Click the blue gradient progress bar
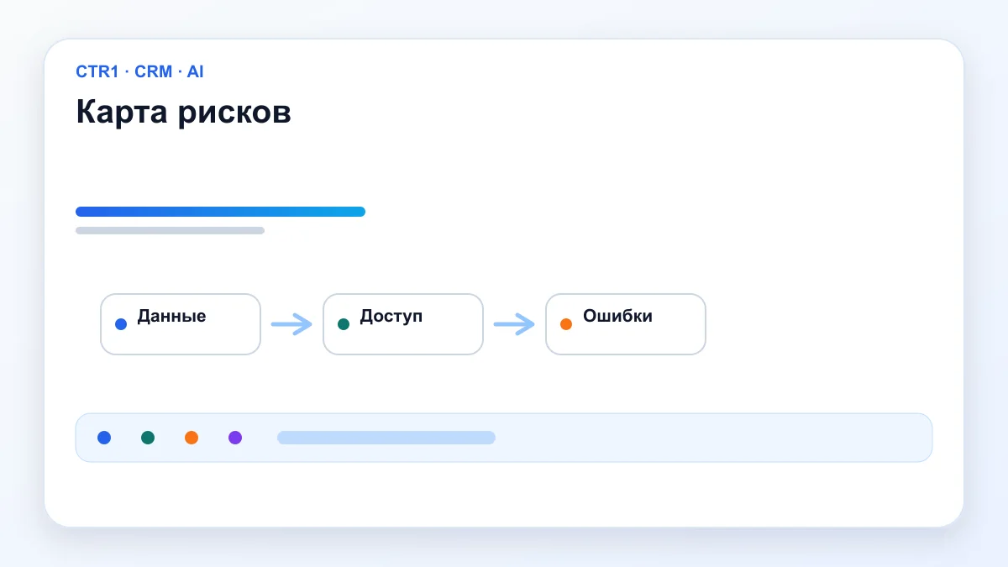Screen dimensions: 1008x567 pos(220,212)
